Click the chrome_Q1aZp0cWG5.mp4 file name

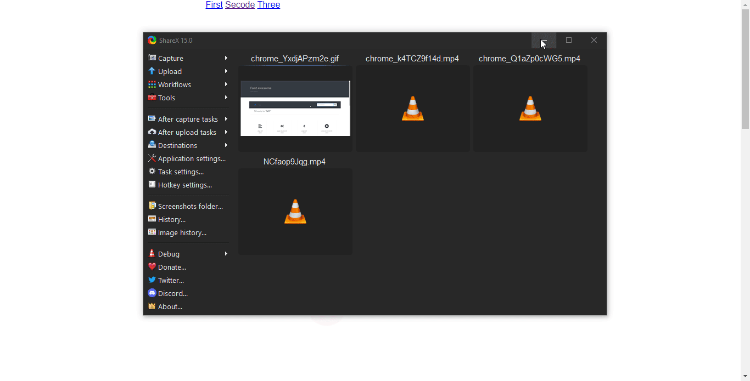click(529, 59)
